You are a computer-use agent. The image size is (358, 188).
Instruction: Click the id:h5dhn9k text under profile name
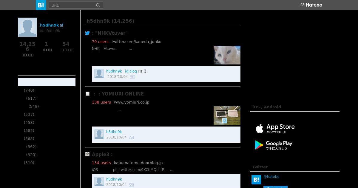[x=50, y=31]
